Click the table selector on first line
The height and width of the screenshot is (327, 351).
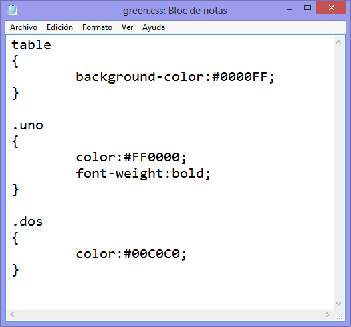click(x=31, y=44)
